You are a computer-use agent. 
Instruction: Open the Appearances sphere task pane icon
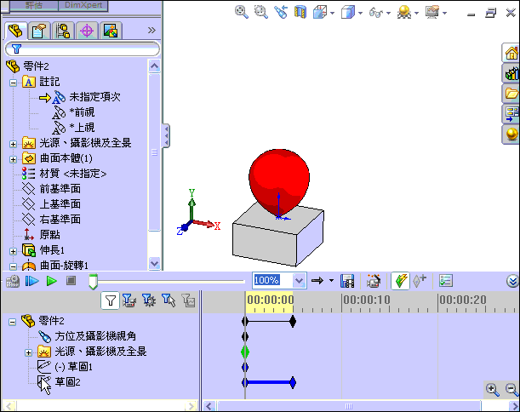(x=511, y=134)
